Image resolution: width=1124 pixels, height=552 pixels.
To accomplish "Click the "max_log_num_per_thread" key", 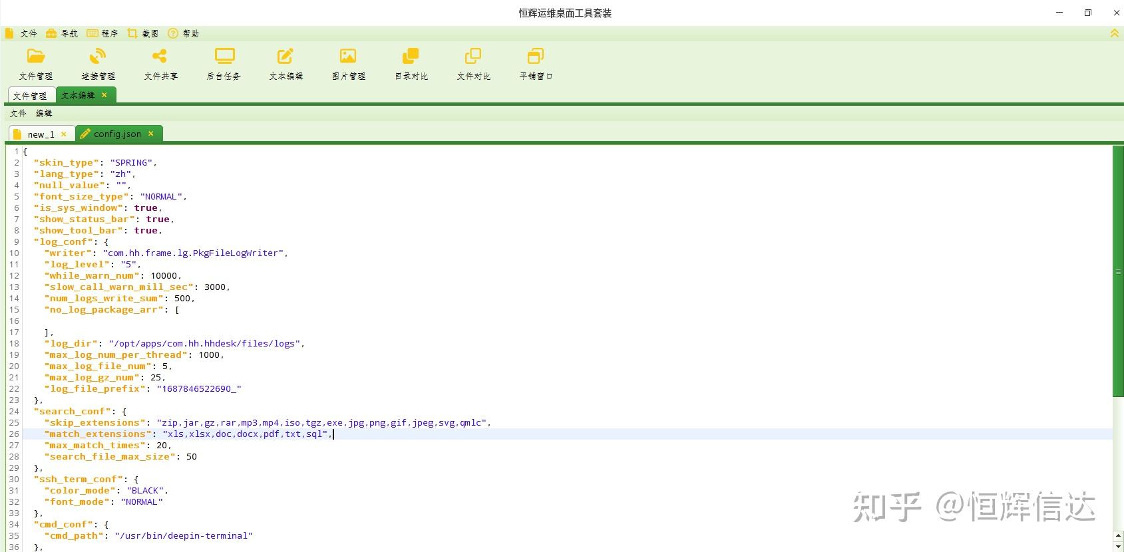I will coord(116,354).
